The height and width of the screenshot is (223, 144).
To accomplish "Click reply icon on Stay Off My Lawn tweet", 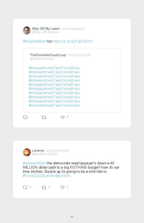I will pos(25,117).
